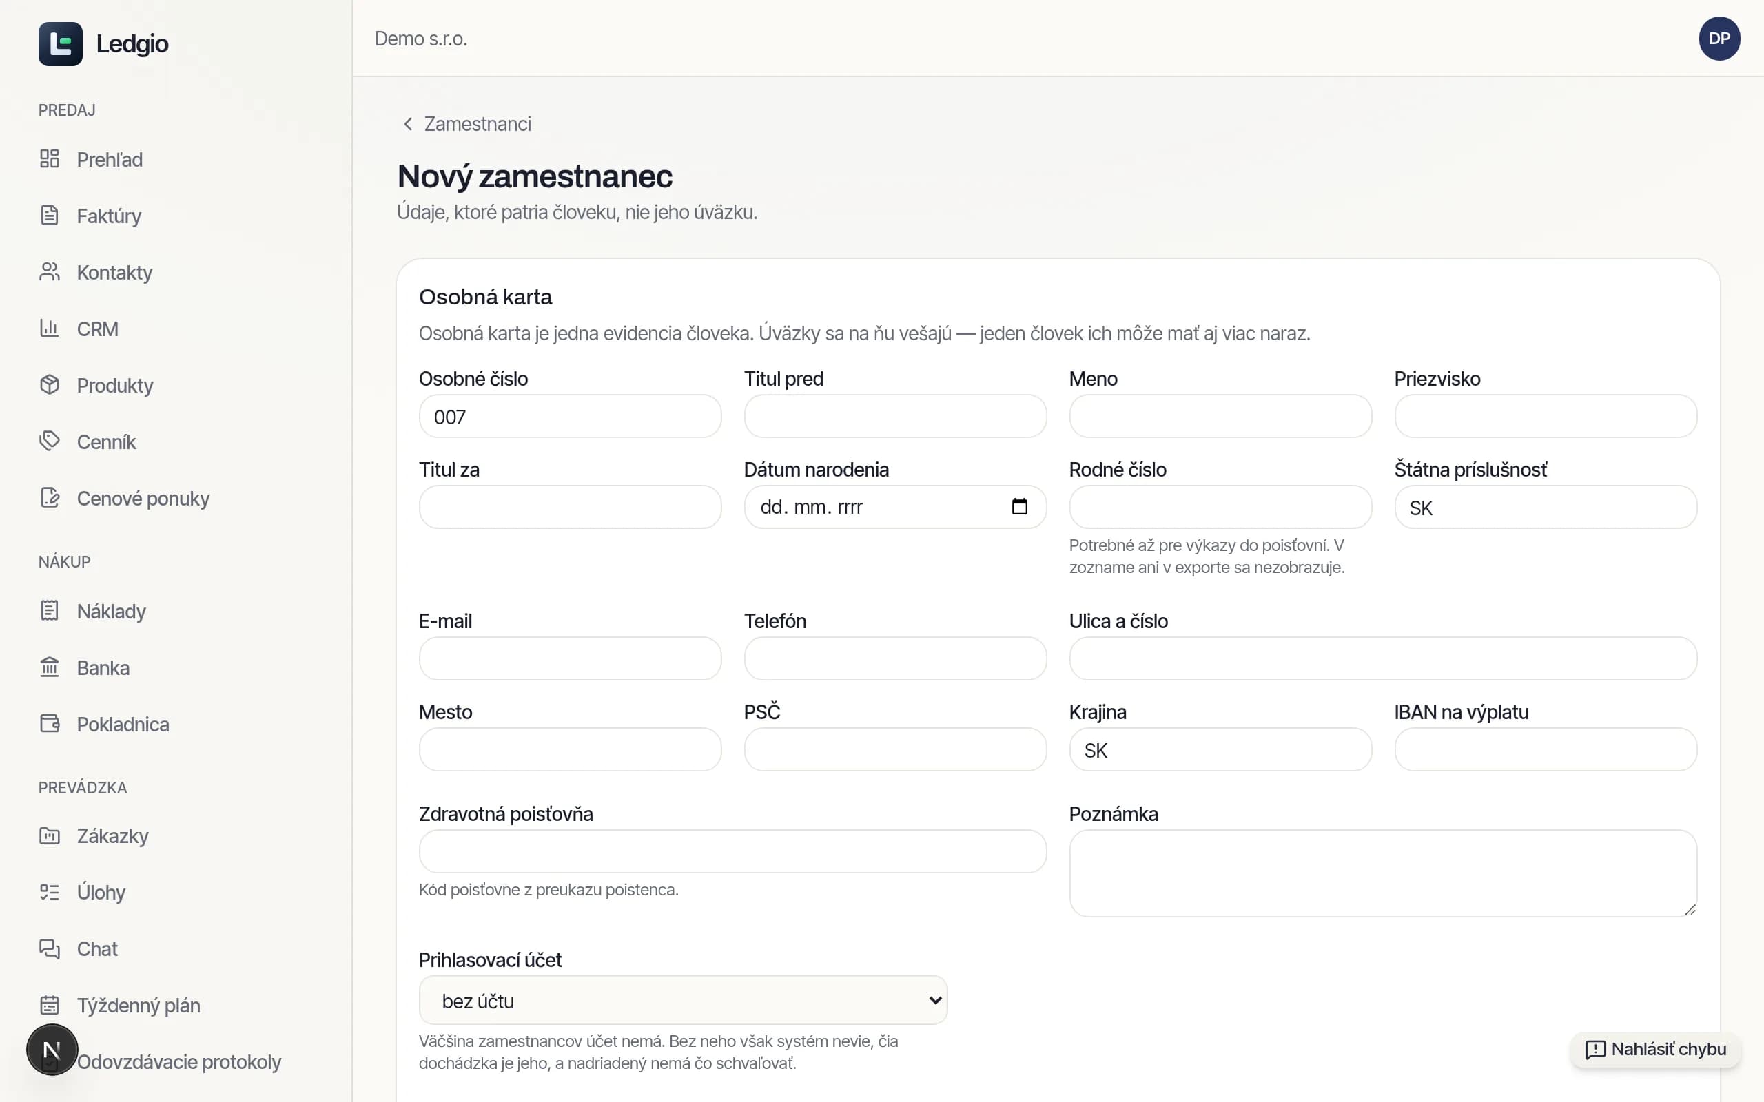Select the Produkty box icon
Screen dimensions: 1764x1102
coord(50,385)
